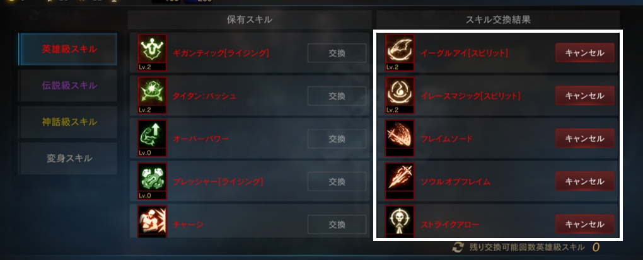Switch to the 伝説級スキル tab
The height and width of the screenshot is (260, 643).
click(x=69, y=86)
